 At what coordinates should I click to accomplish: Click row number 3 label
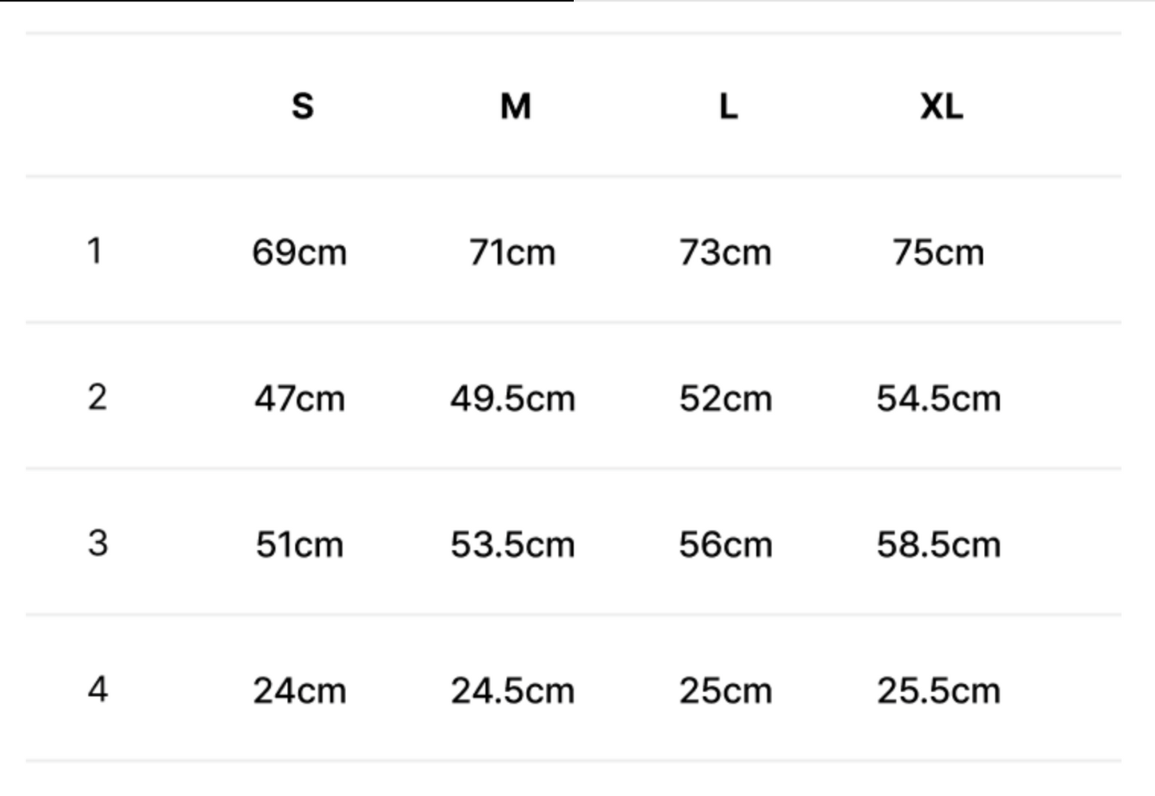coord(97,543)
